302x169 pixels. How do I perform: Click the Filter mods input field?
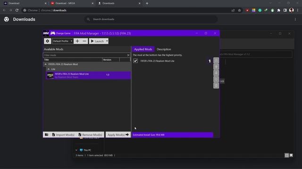pos(85,55)
